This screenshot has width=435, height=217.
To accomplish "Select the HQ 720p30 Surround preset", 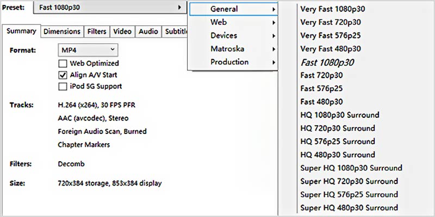I will click(338, 128).
